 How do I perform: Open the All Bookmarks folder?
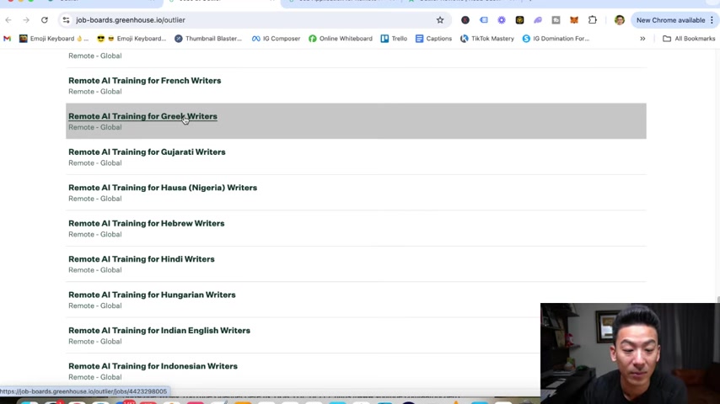689,39
